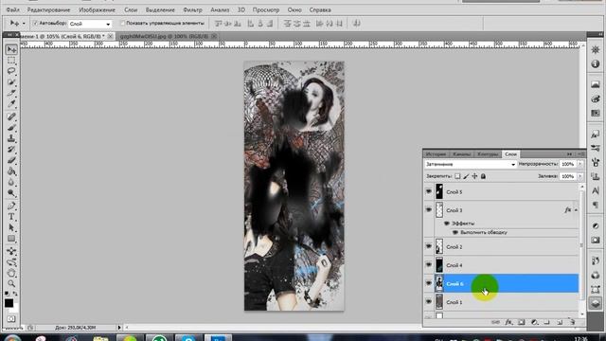Hide the selected layer Слой 6
This screenshot has width=606, height=341.
coord(429,283)
